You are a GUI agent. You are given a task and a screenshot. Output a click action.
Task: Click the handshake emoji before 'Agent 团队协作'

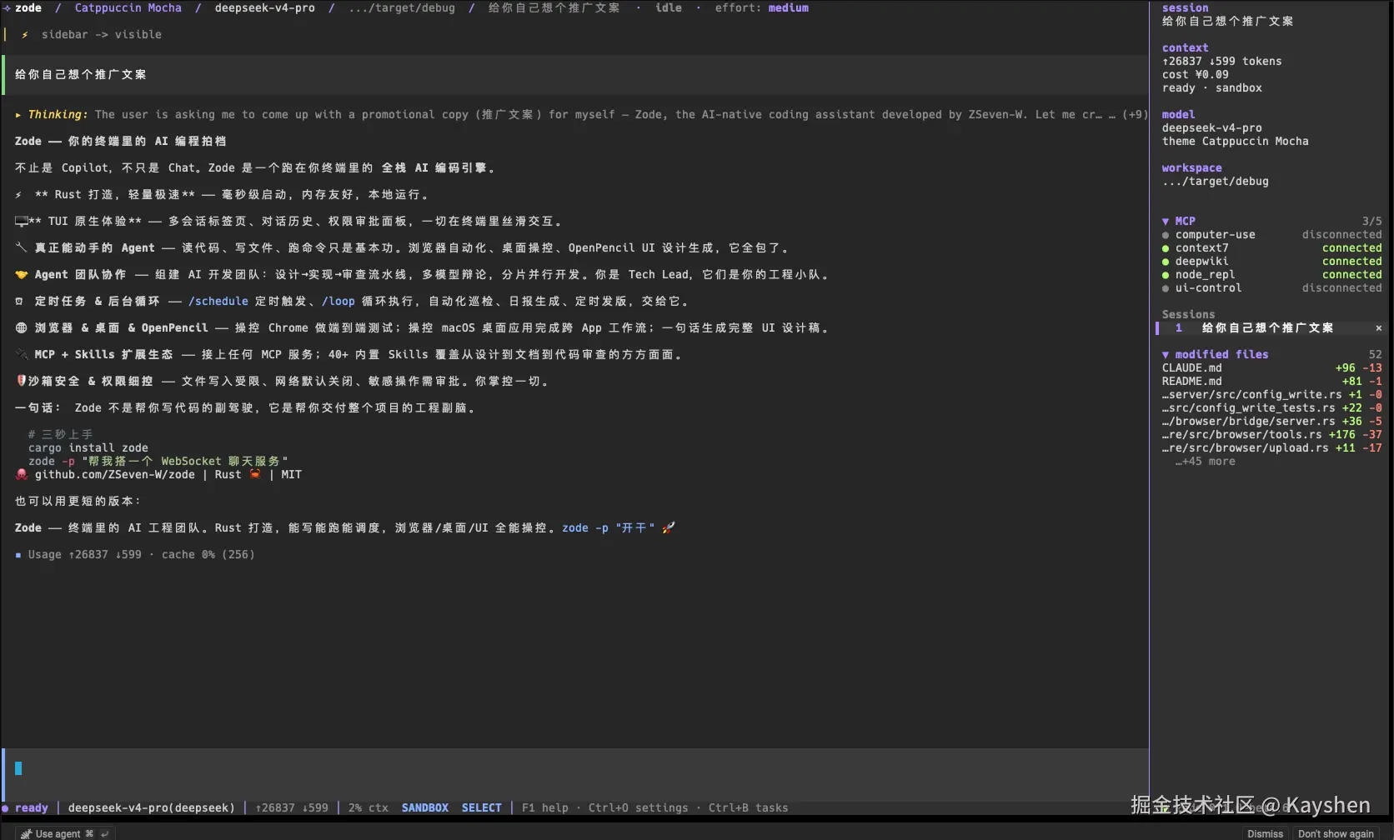pyautogui.click(x=22, y=275)
